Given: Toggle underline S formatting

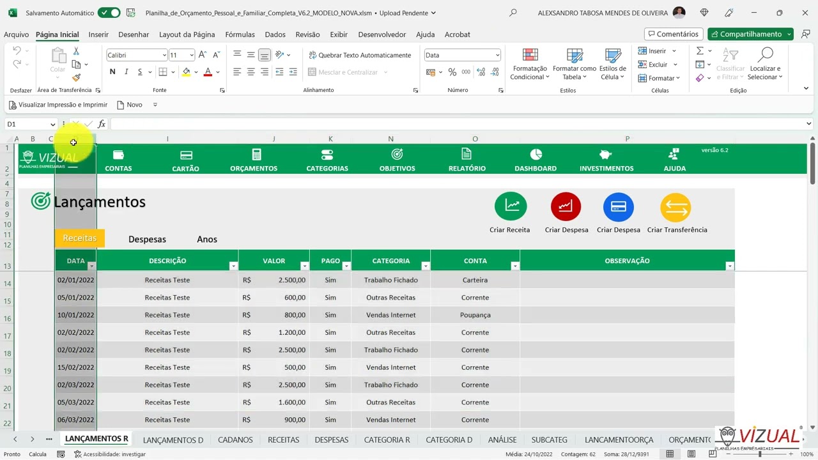Looking at the screenshot, I should [140, 72].
